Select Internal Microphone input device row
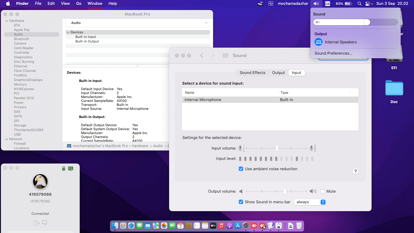Screen dimensions: 414x233 point(270,100)
